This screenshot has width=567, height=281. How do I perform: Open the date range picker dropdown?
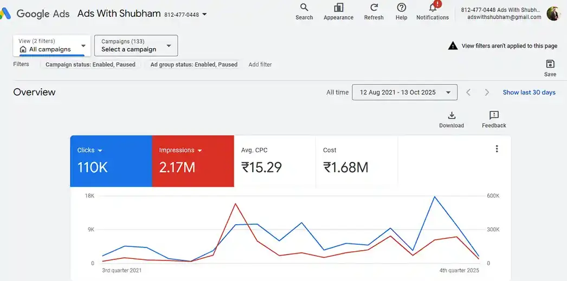click(x=404, y=92)
